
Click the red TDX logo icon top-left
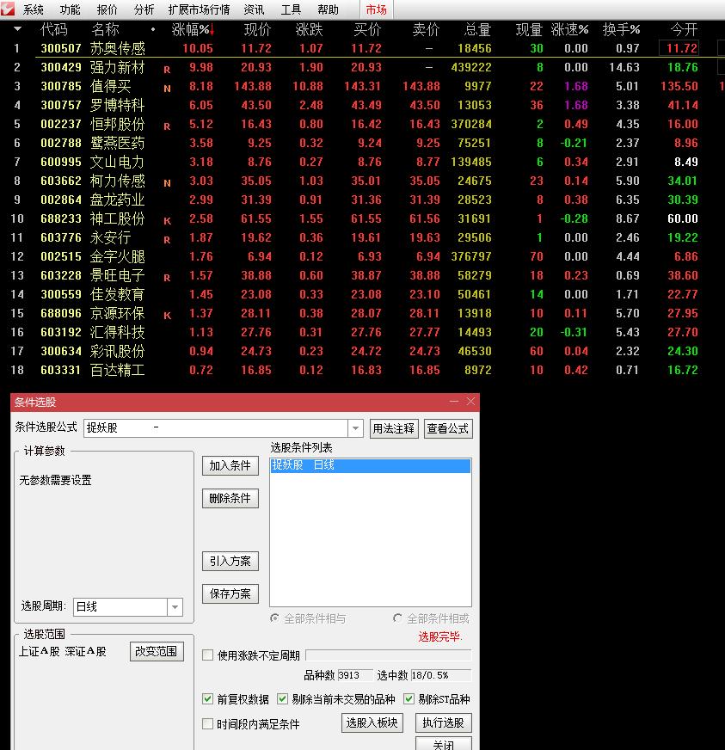click(9, 9)
